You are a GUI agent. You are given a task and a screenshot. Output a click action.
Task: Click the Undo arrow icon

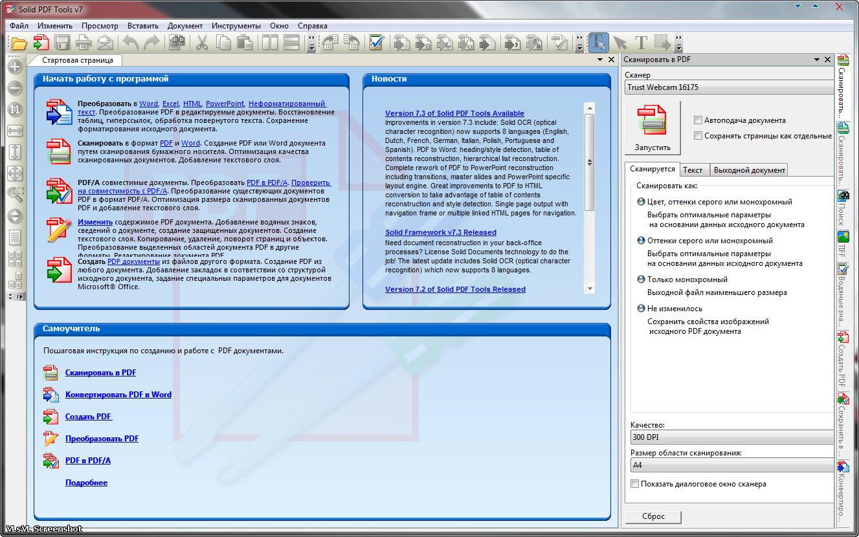pyautogui.click(x=130, y=43)
